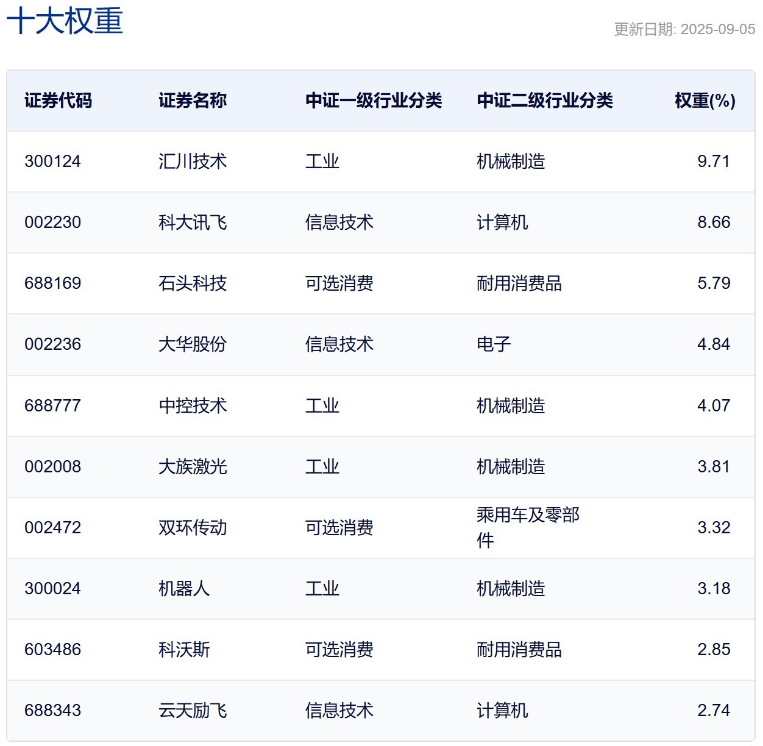The height and width of the screenshot is (746, 763).
Task: Click the stock name 双环传动
Action: click(x=193, y=528)
